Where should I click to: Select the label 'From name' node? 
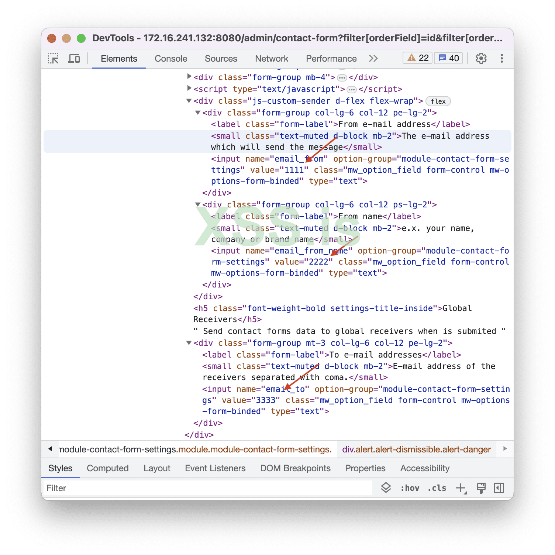click(316, 216)
